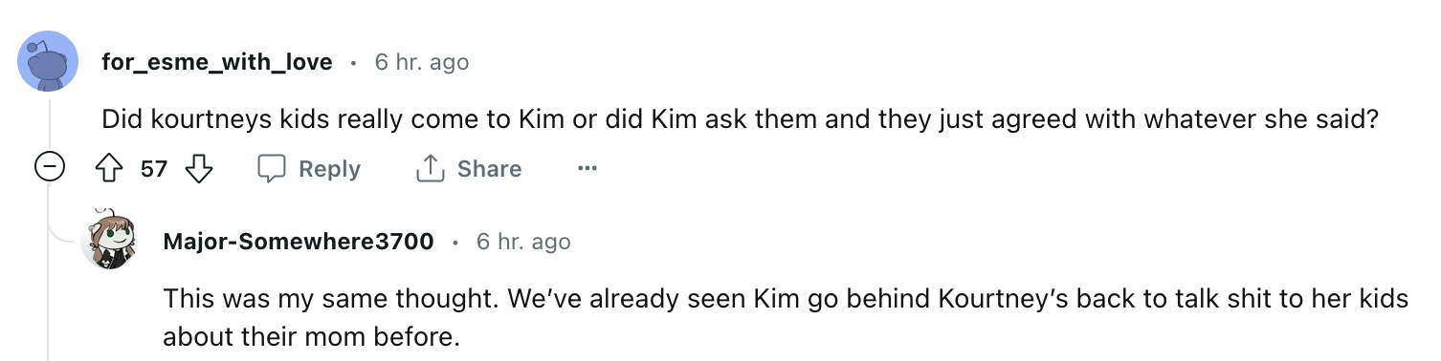Click the curved connector line to Major-Somewhere3700's reply
The width and height of the screenshot is (1441, 361).
(x=65, y=229)
